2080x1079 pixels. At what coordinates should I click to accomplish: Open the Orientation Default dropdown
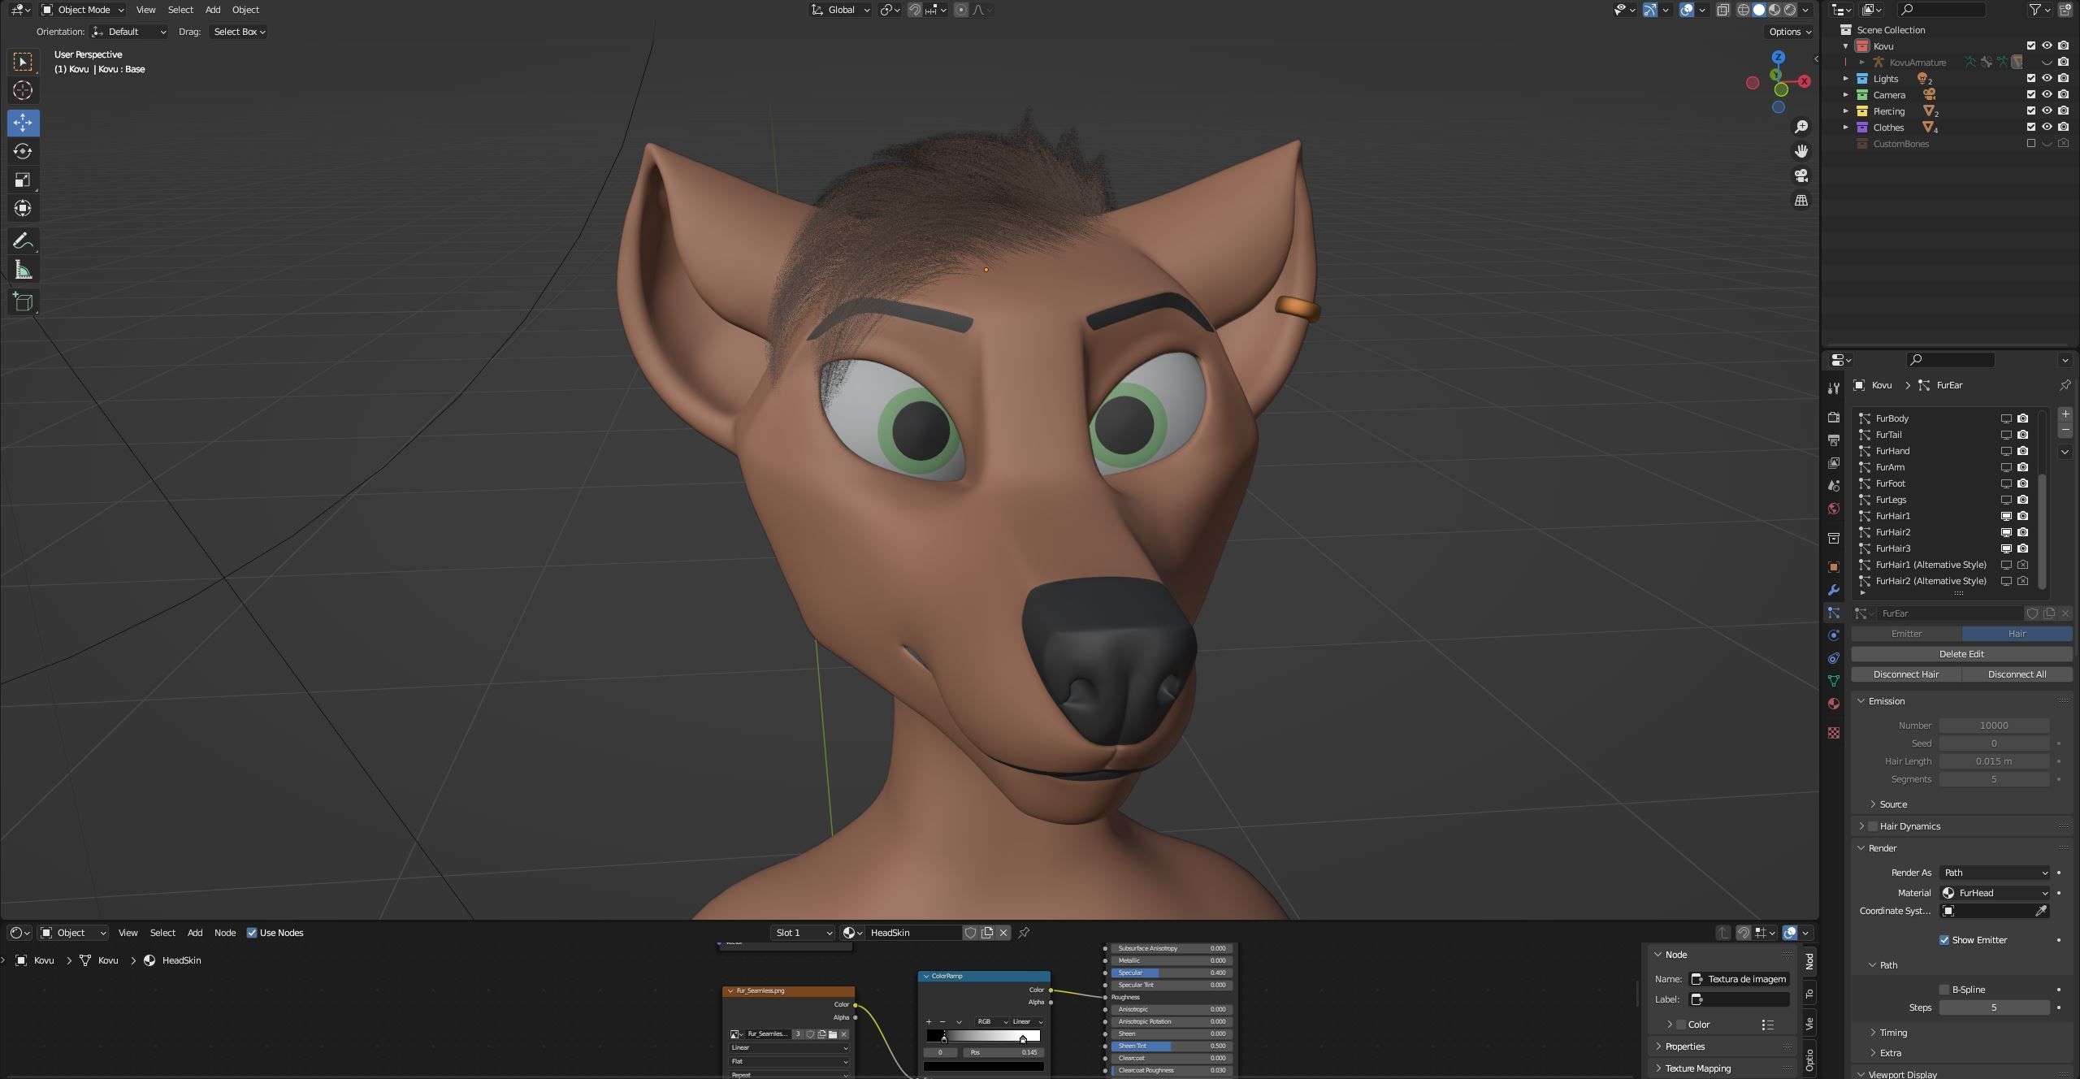click(x=129, y=32)
